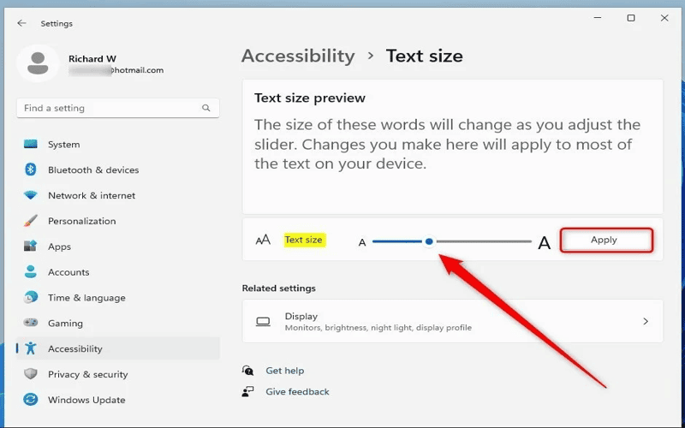Screen dimensions: 685x428
Task: Select the Bluetooth & devices icon
Action: tap(31, 169)
